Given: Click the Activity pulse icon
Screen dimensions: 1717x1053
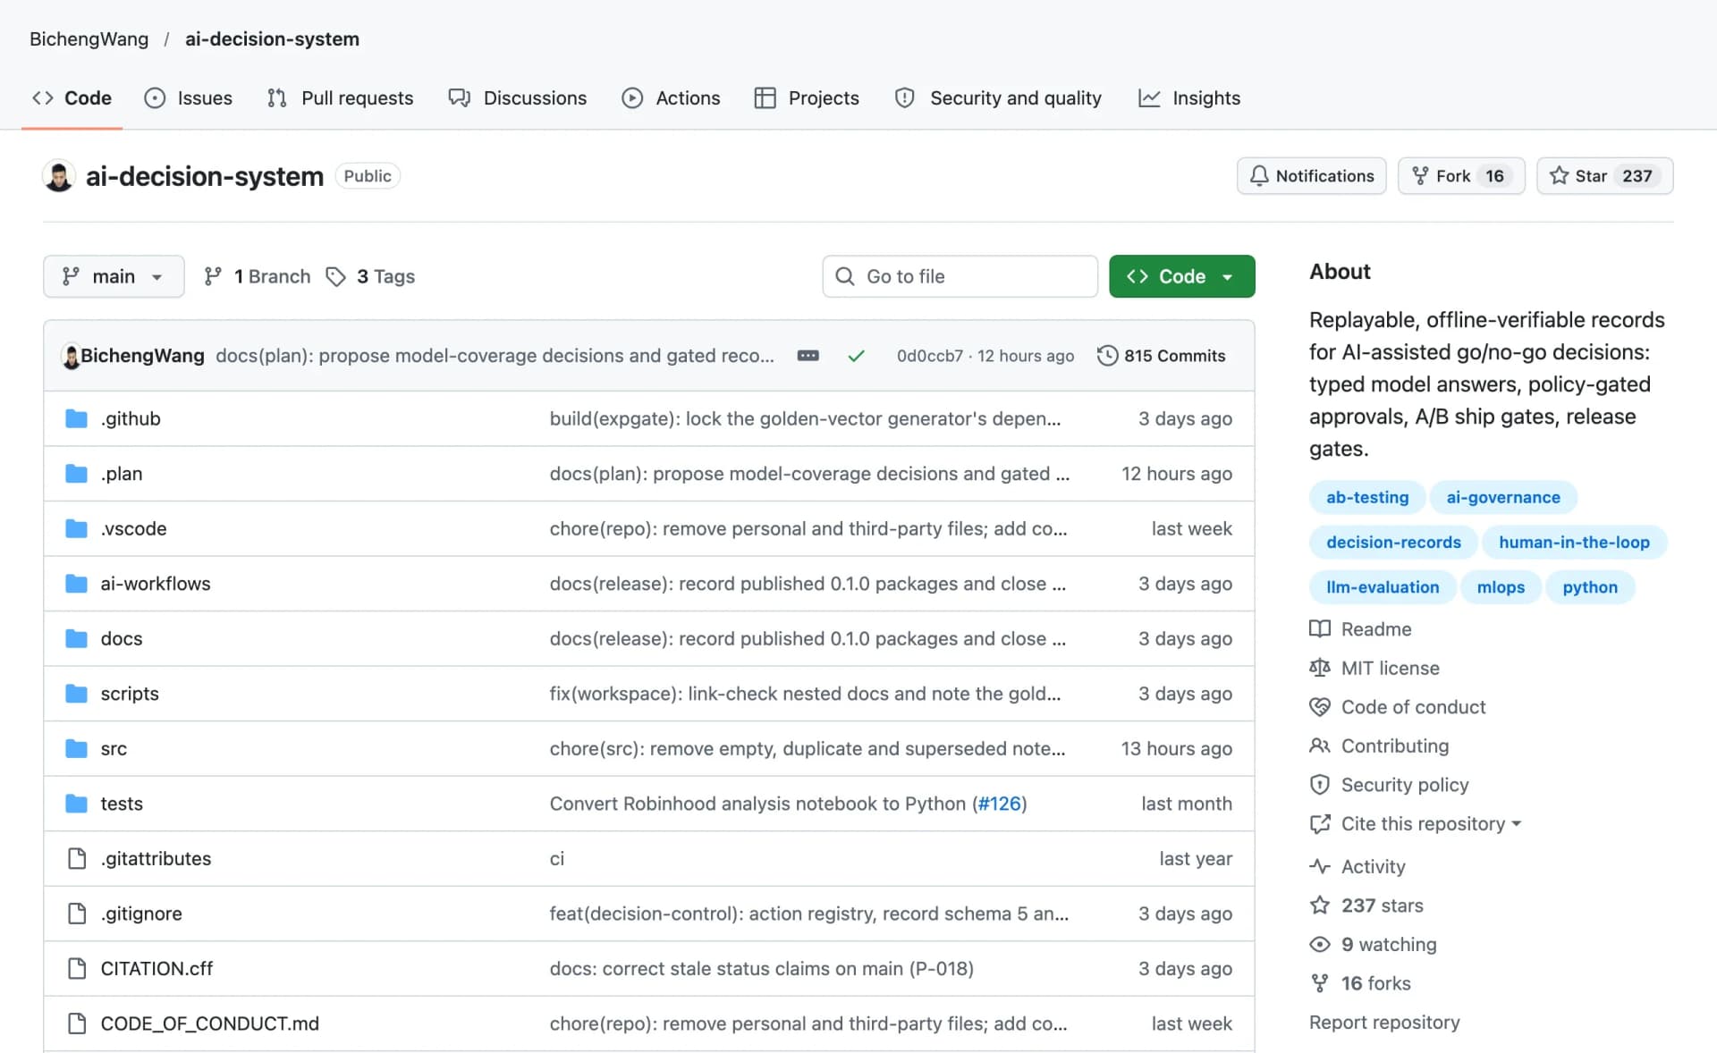Looking at the screenshot, I should [1320, 866].
